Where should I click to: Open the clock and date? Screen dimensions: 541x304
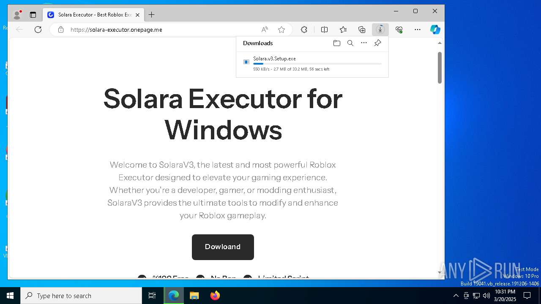[x=505, y=296]
